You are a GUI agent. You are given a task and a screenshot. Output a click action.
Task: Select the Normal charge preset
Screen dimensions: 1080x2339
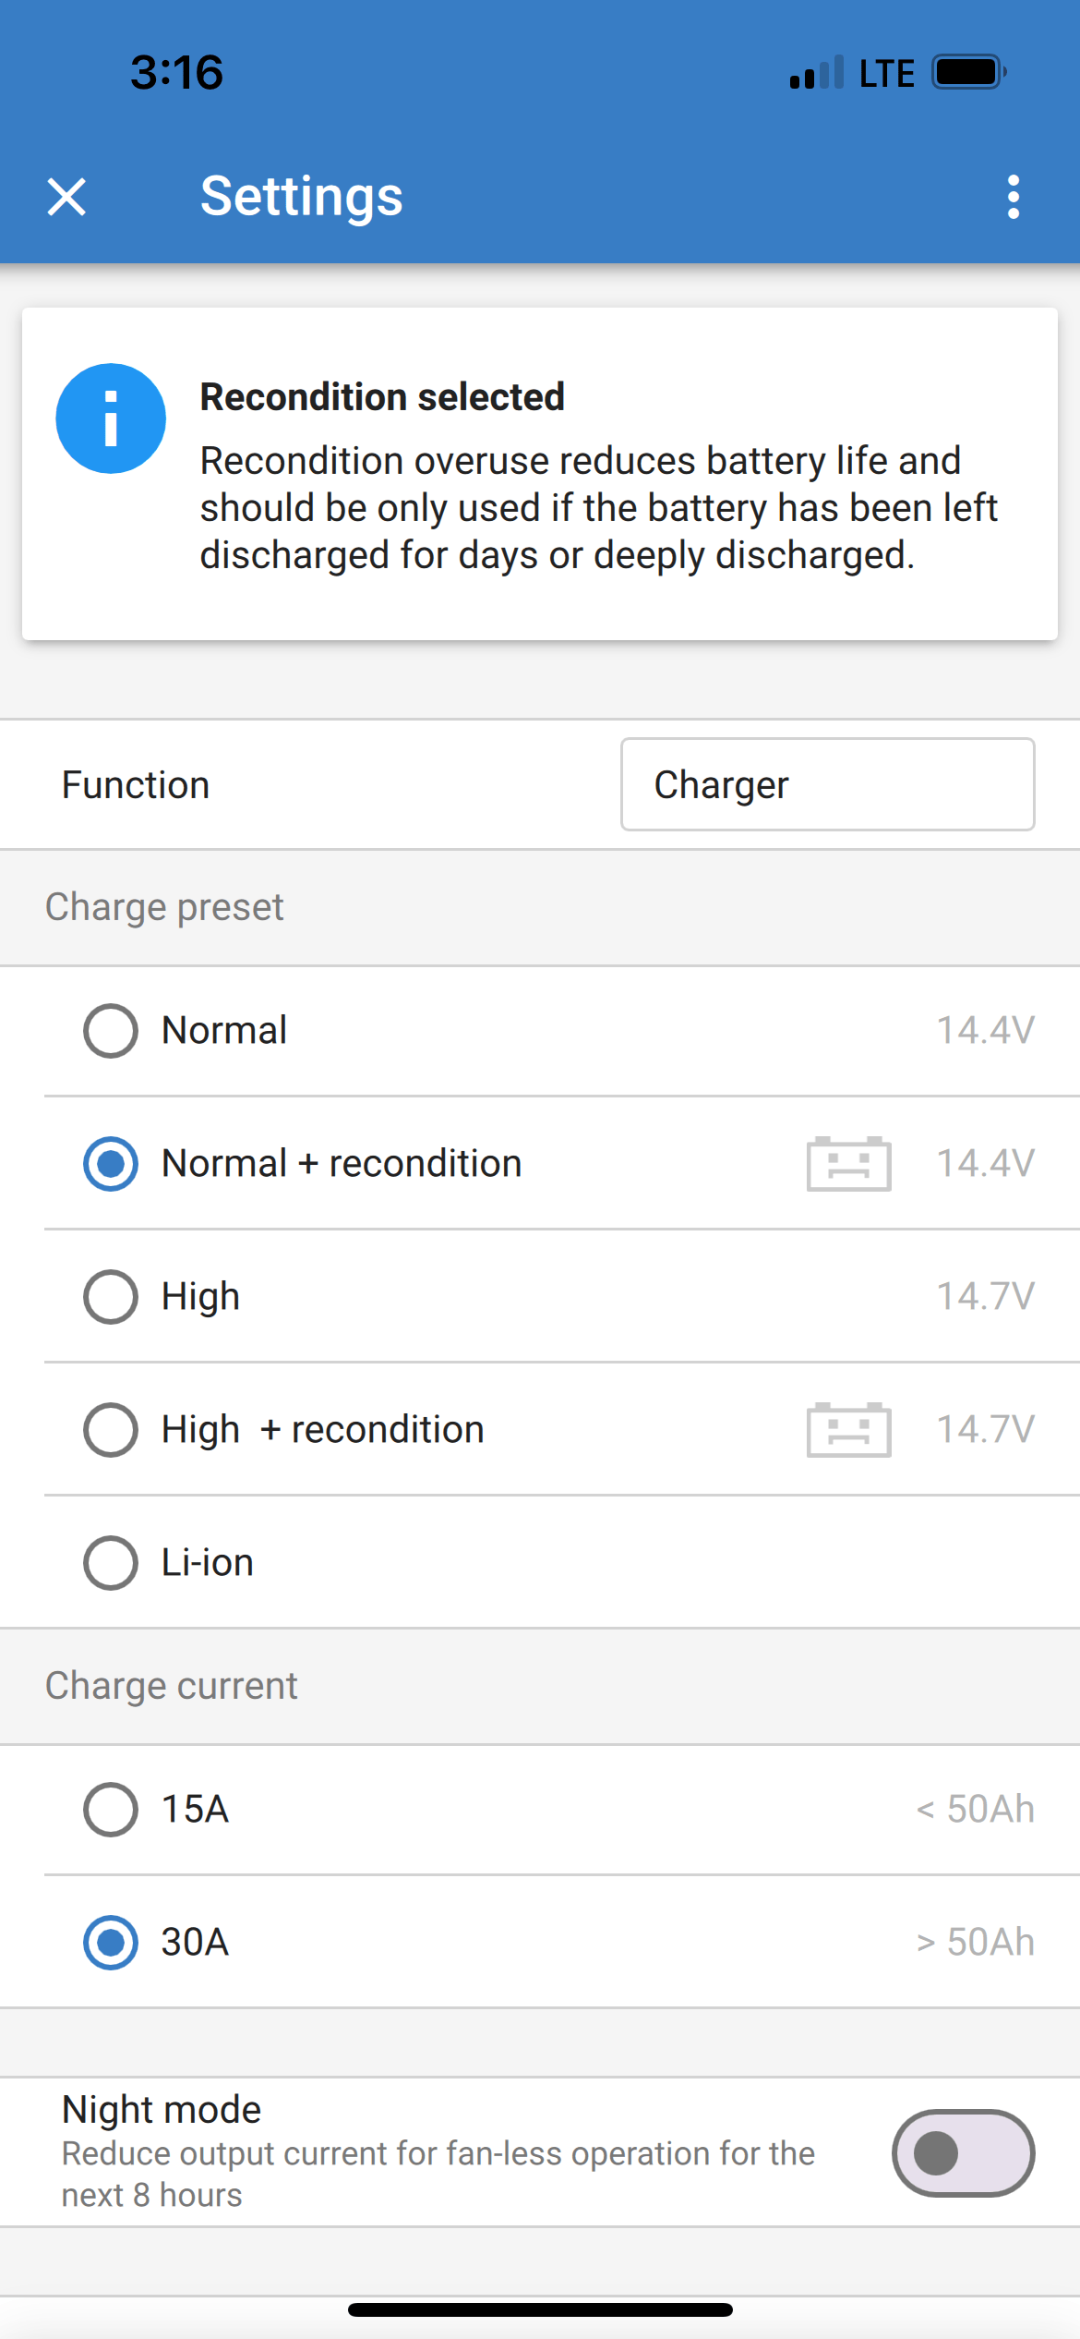[111, 1031]
